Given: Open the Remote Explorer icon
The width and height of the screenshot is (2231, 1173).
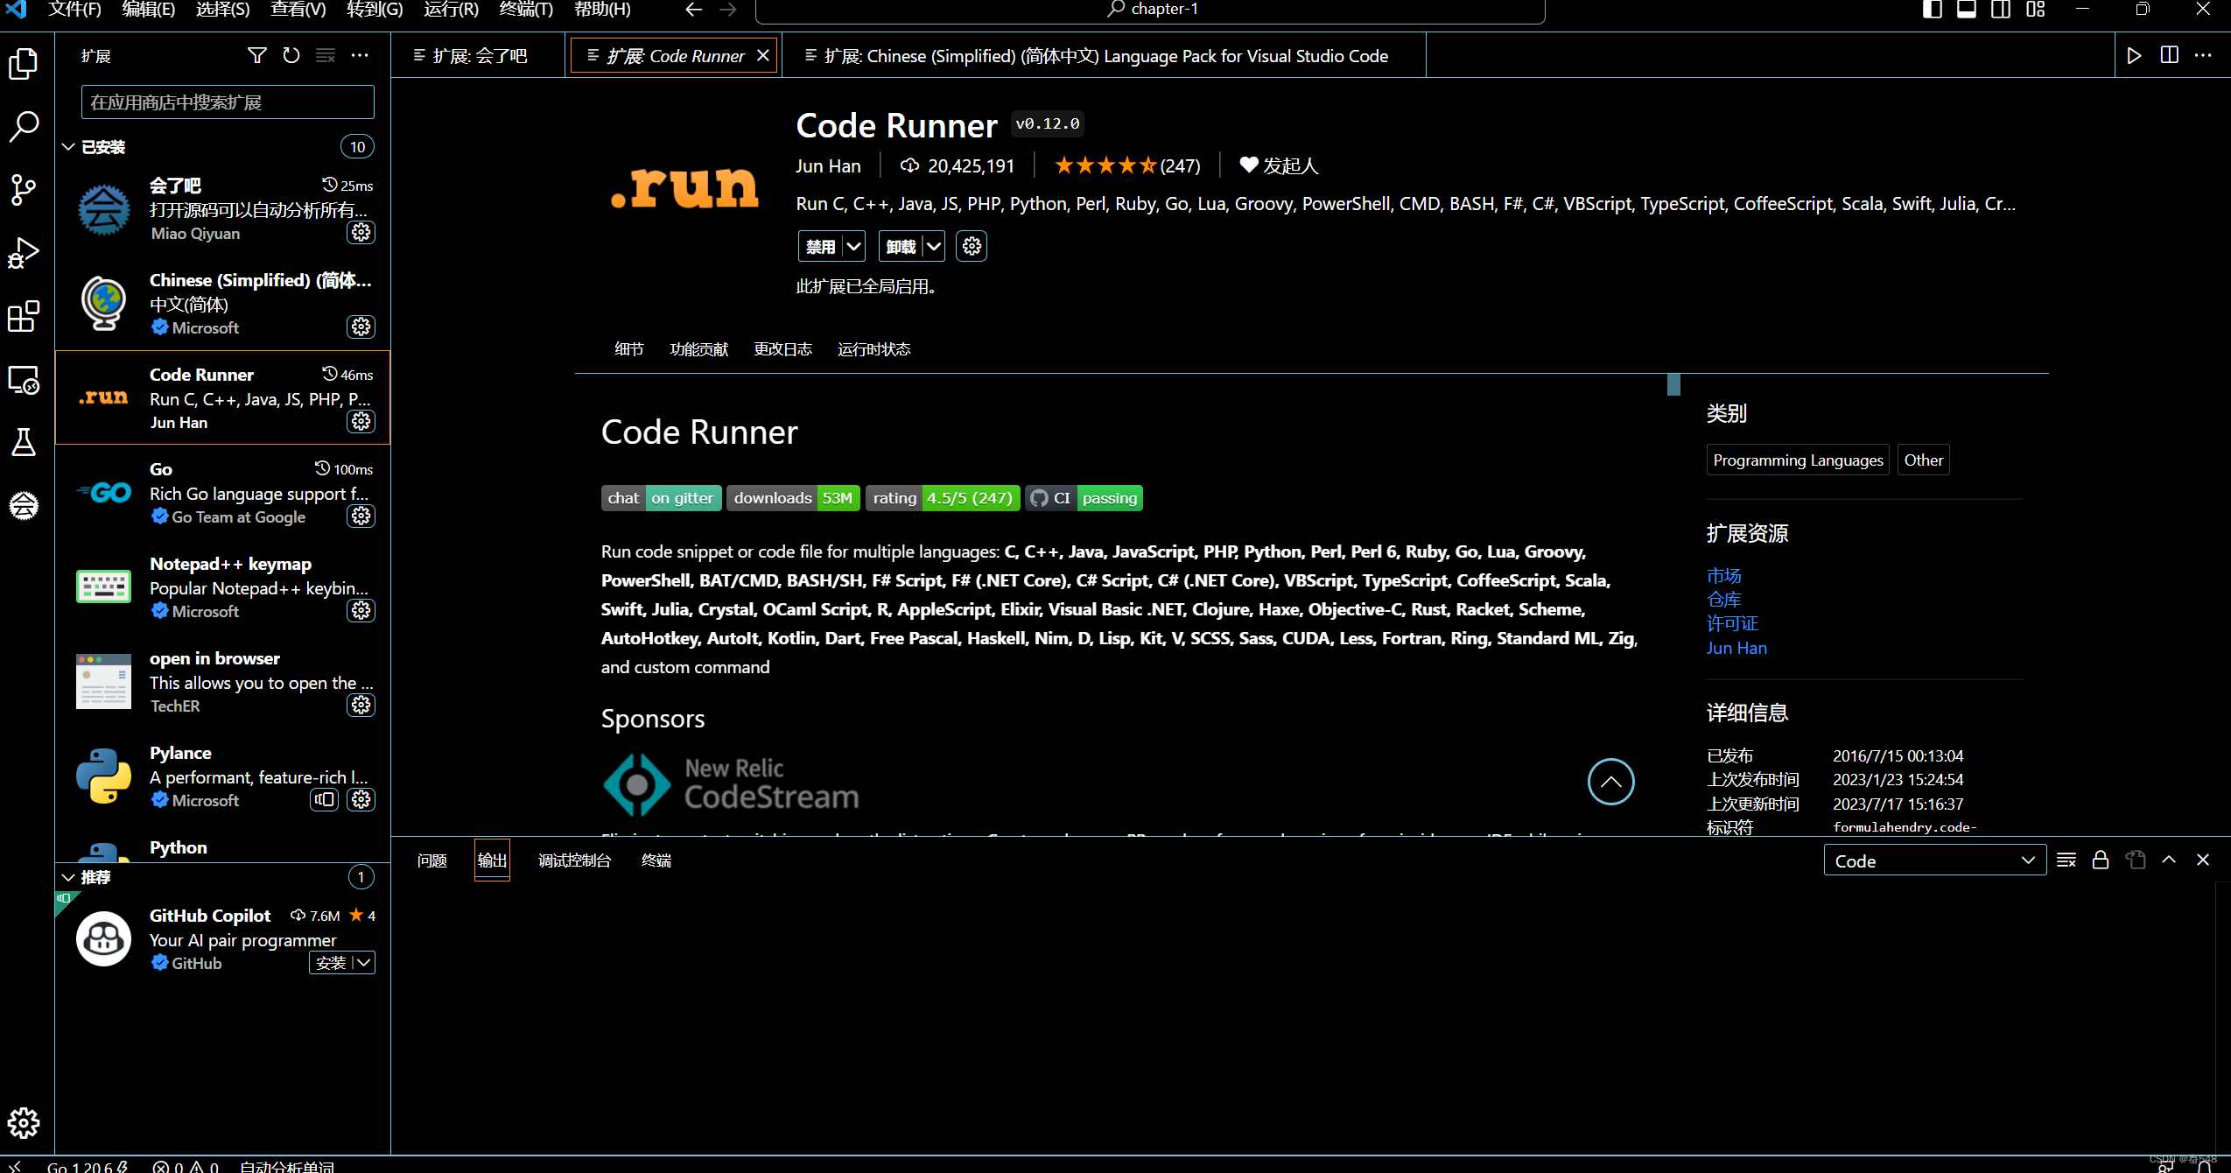Looking at the screenshot, I should pyautogui.click(x=24, y=380).
